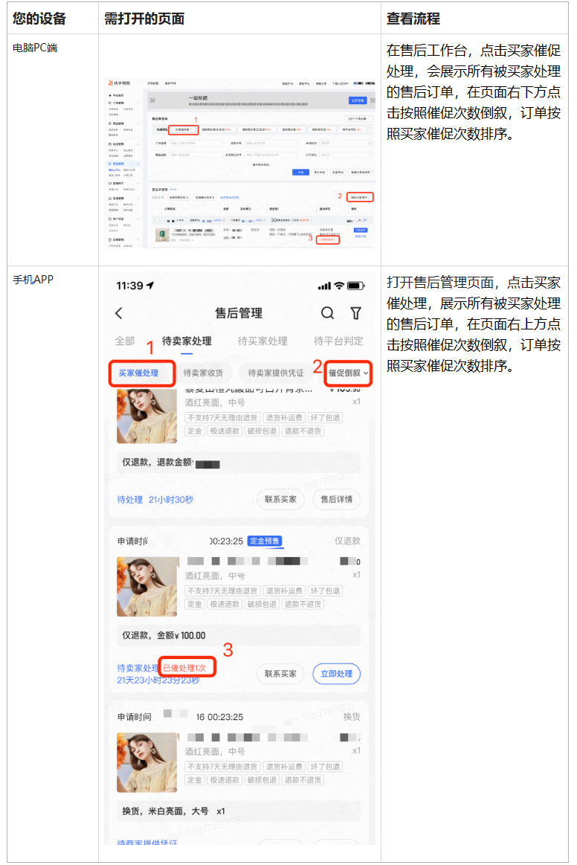Click the 手机APP cell
This screenshot has height=865, width=577.
click(x=33, y=280)
